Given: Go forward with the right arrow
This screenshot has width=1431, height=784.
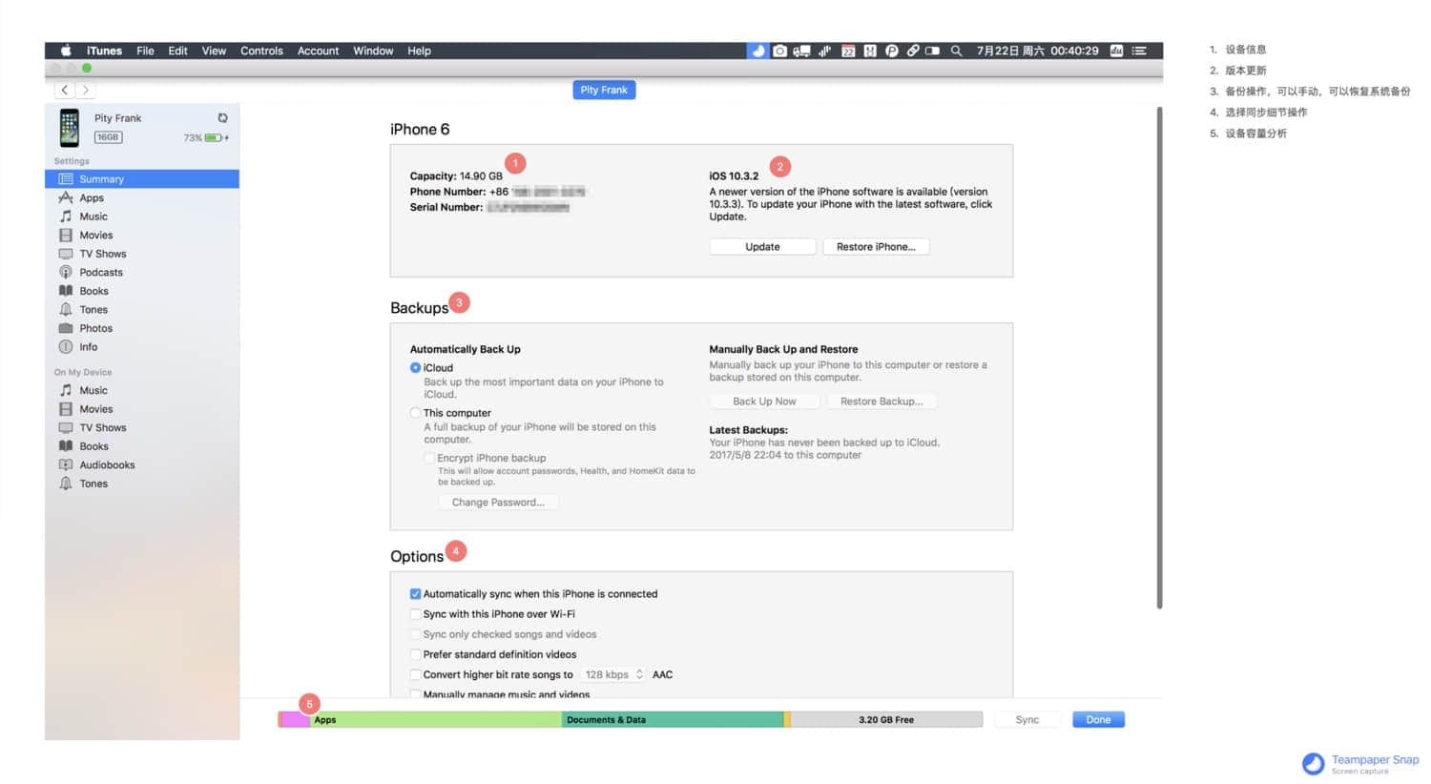Looking at the screenshot, I should (85, 90).
